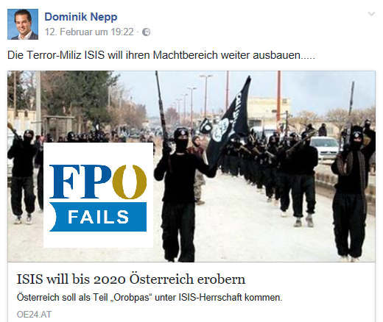Viewport: 383px width, 322px height.
Task: Click the article description about Orobpas
Action: click(x=150, y=298)
